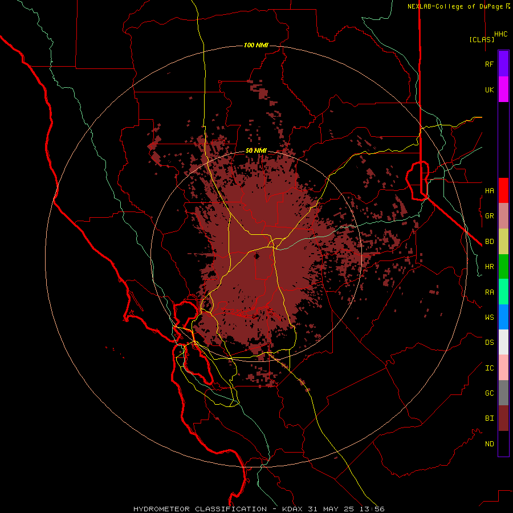This screenshot has width=513, height=513.
Task: Click the WS legend label text
Action: pos(489,317)
